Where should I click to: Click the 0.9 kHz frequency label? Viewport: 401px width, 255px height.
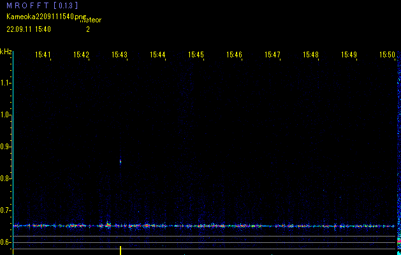click(5, 147)
